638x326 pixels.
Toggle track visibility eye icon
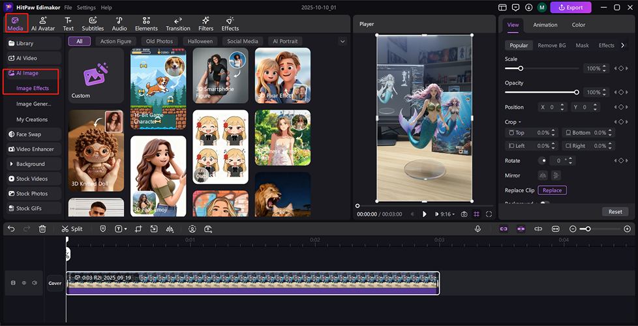coord(24,283)
